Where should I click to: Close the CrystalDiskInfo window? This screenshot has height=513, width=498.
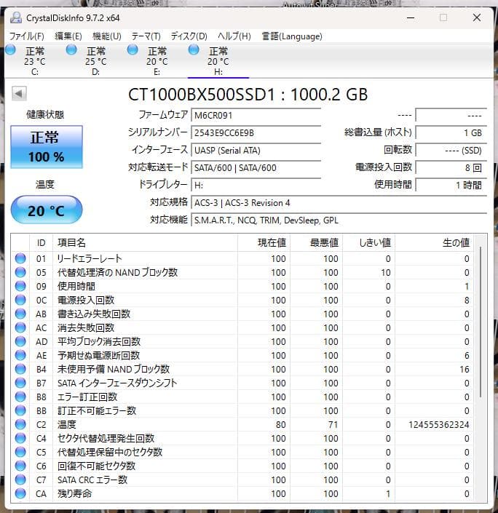(x=477, y=17)
